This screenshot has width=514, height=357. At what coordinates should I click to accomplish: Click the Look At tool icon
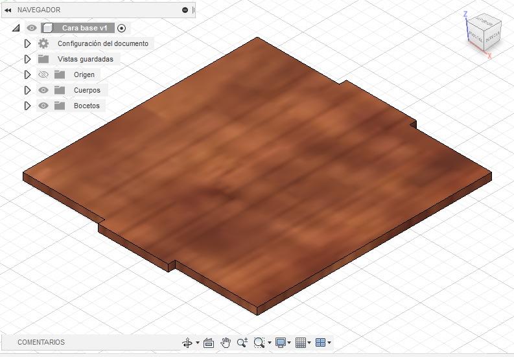(x=209, y=343)
